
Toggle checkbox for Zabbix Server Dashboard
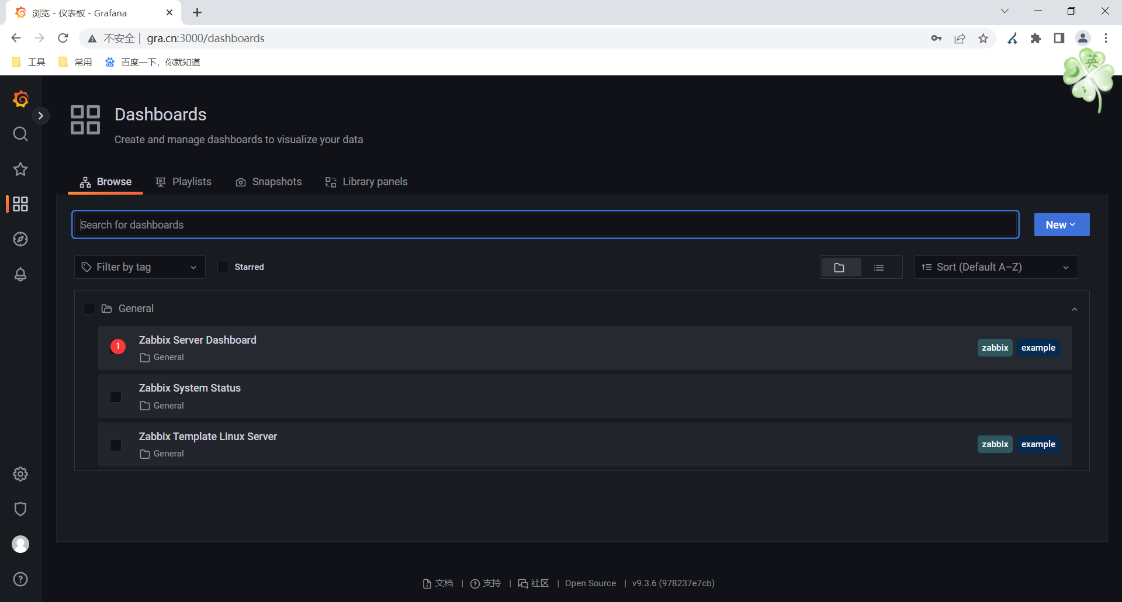point(117,347)
